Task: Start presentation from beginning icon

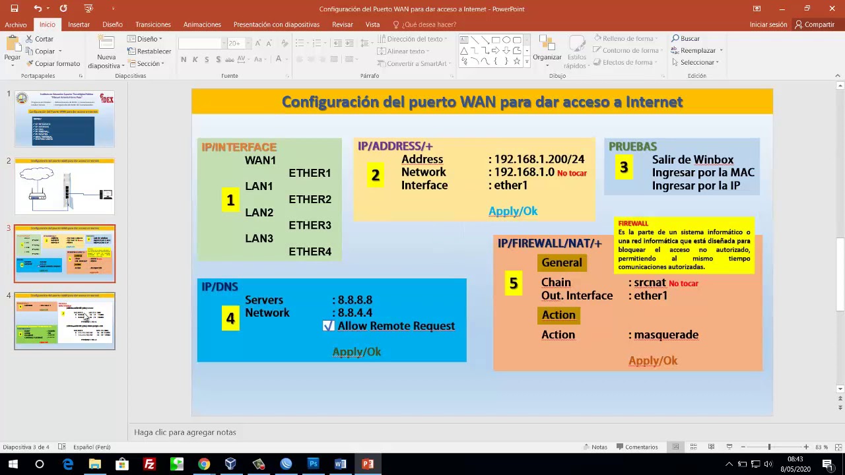Action: (88, 9)
